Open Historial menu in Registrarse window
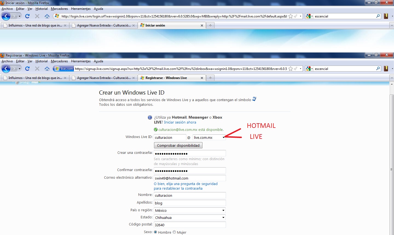 point(42,61)
